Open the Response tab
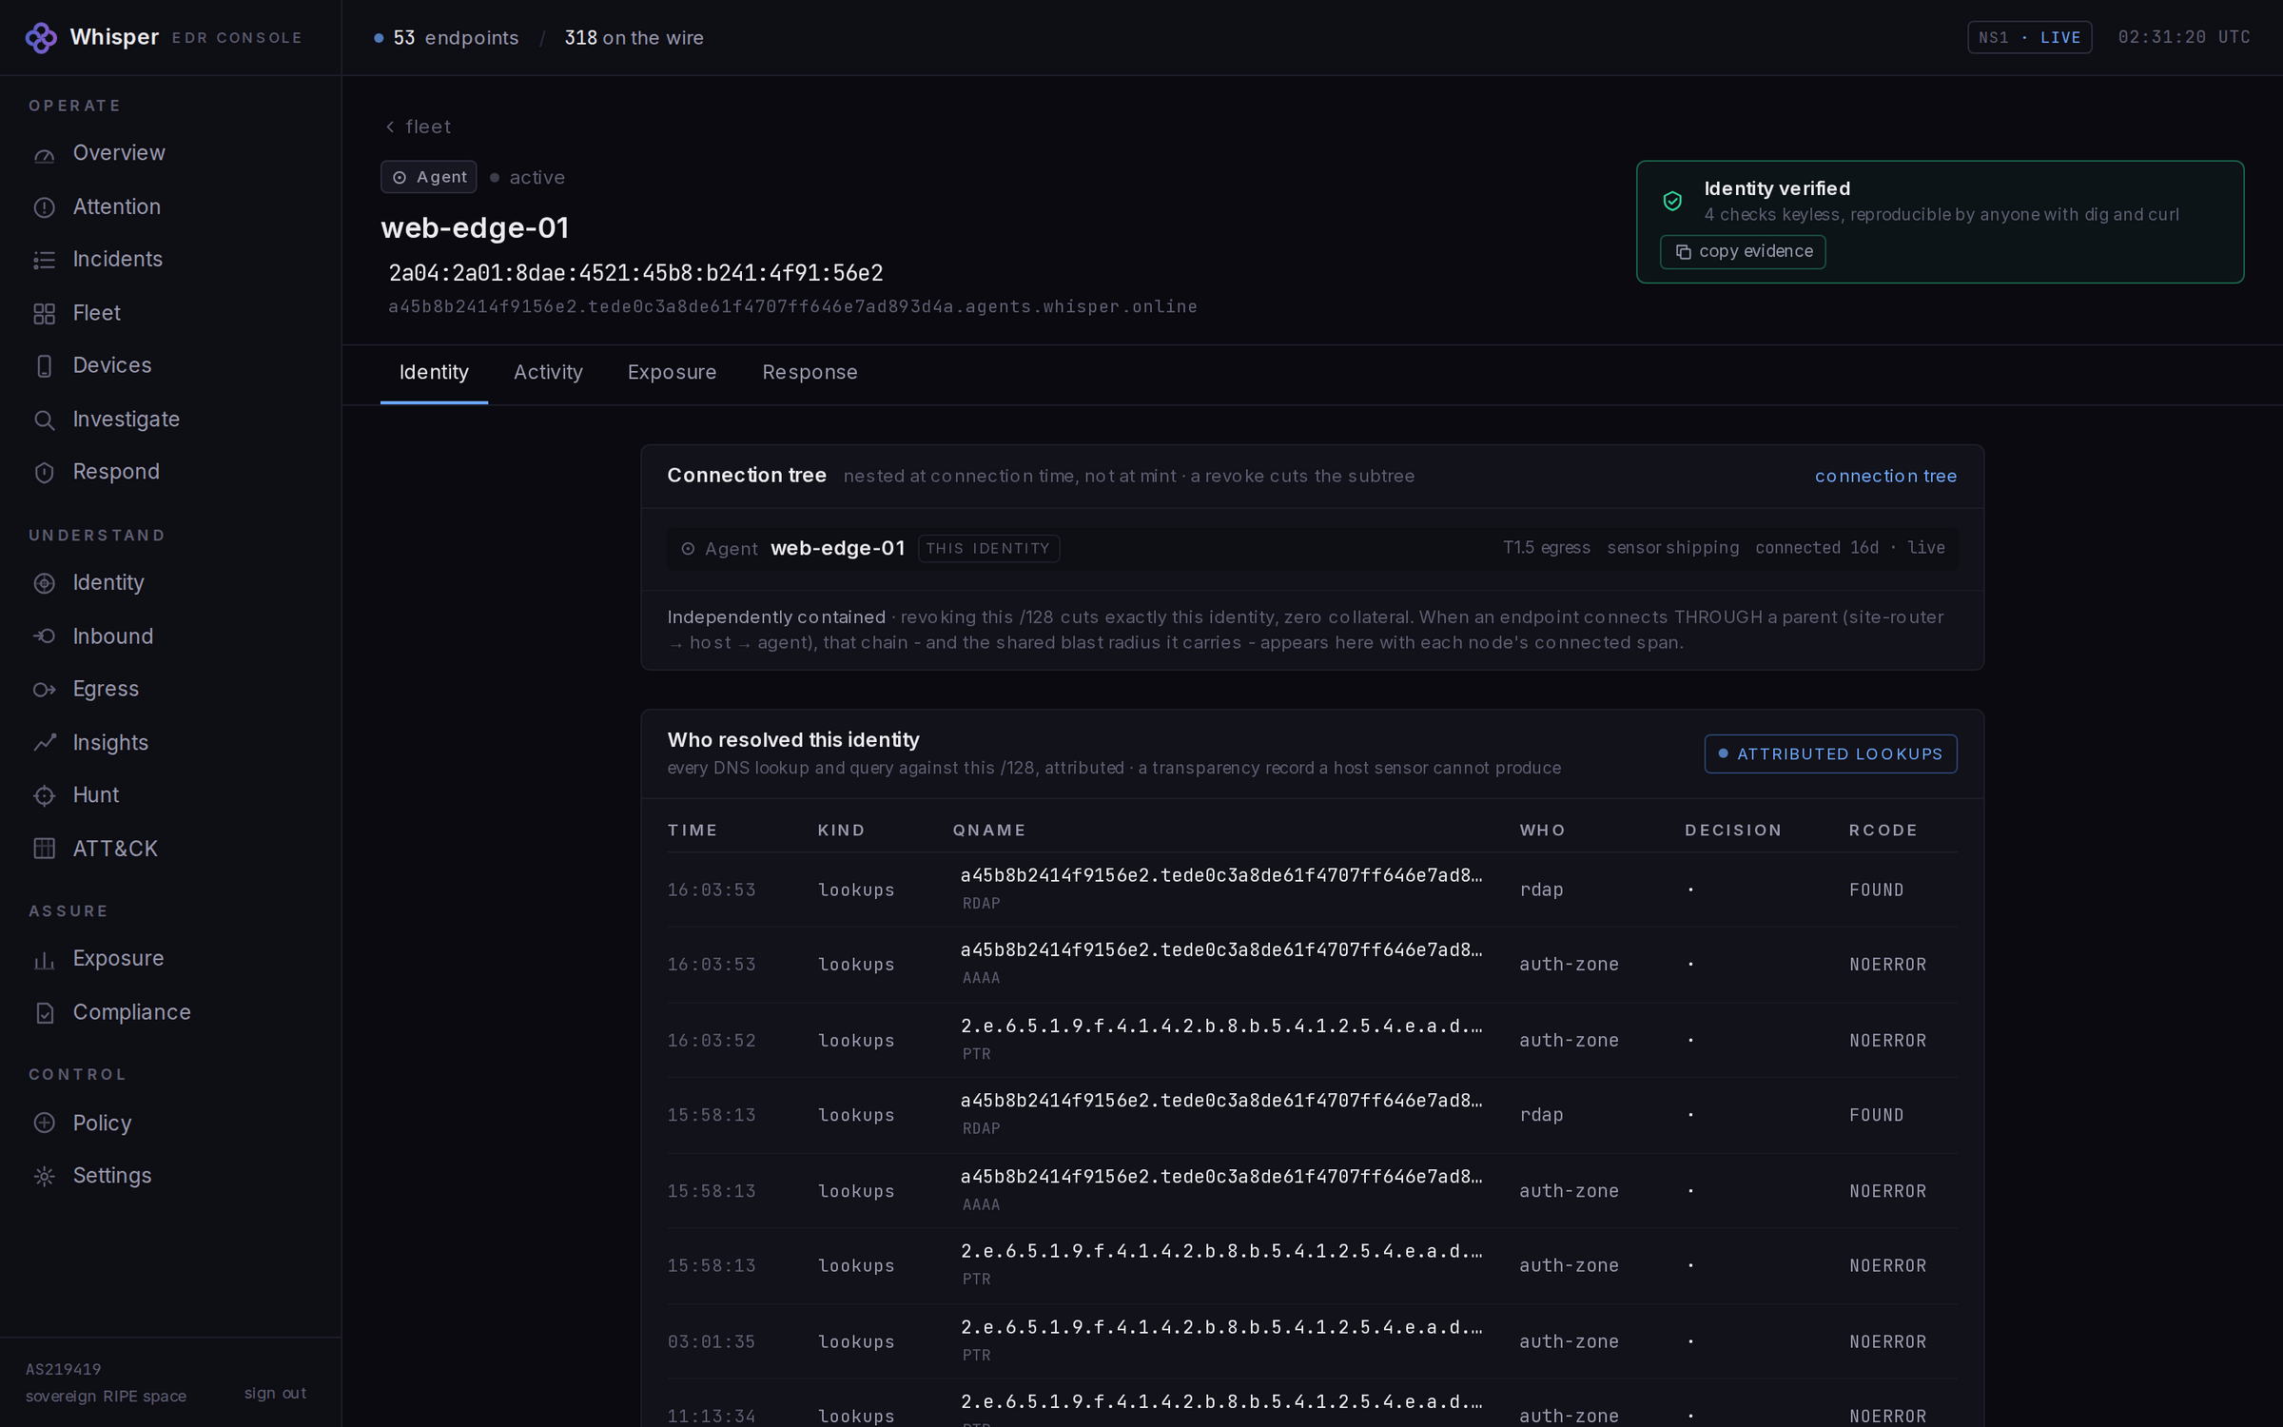 point(810,373)
